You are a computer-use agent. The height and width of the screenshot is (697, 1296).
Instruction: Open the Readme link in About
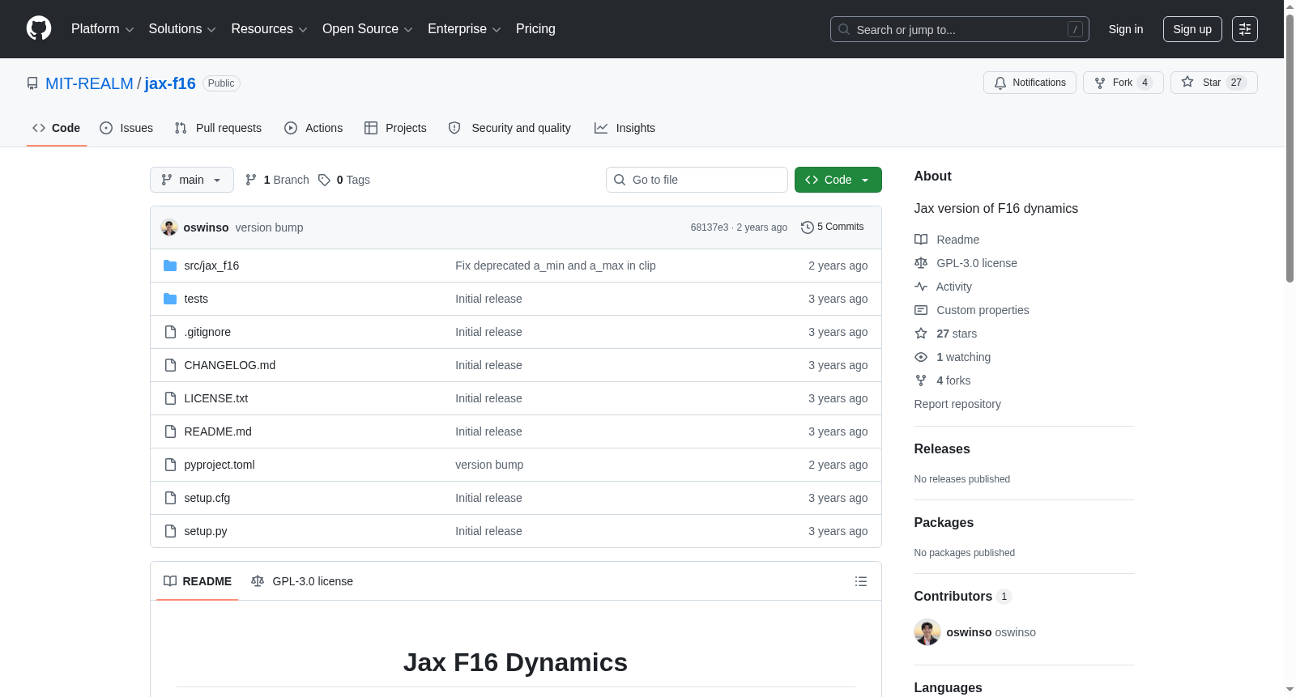pos(947,240)
